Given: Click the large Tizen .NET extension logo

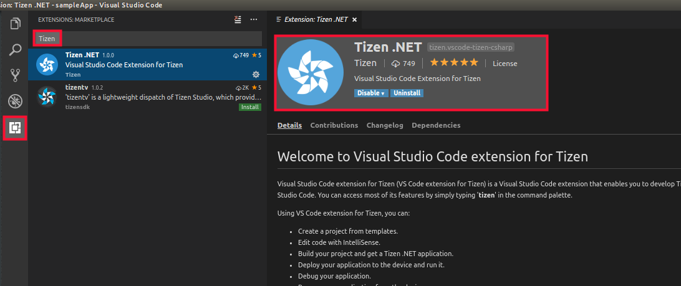Looking at the screenshot, I should pos(311,73).
